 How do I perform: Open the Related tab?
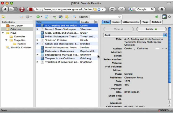click(157, 22)
